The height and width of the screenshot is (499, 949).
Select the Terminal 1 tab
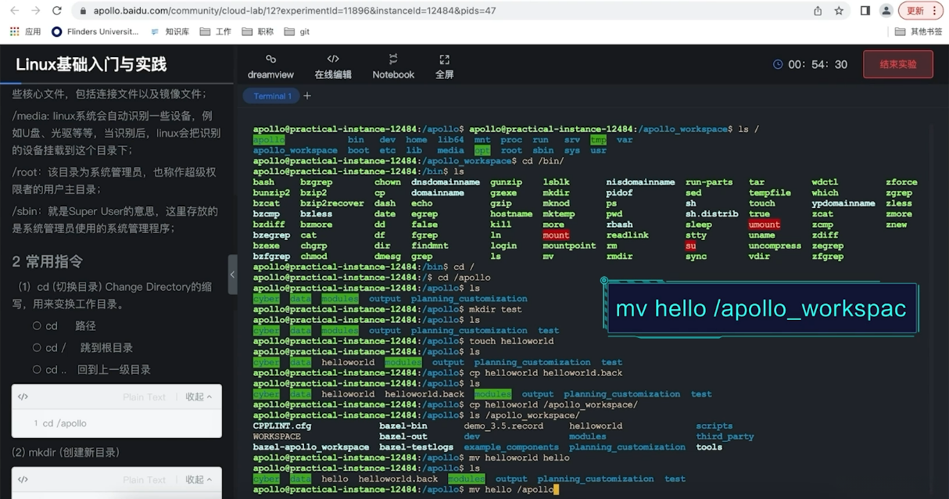(x=270, y=96)
